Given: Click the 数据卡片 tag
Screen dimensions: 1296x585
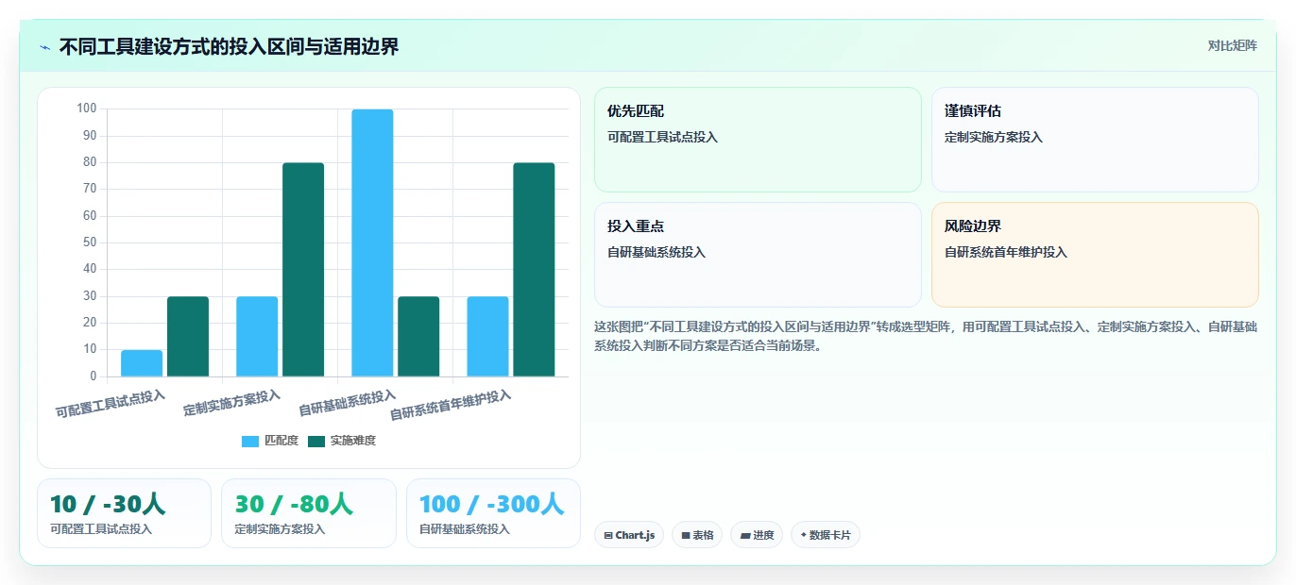Looking at the screenshot, I should [x=826, y=535].
